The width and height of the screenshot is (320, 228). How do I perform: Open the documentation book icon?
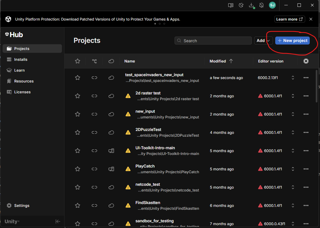231,5
